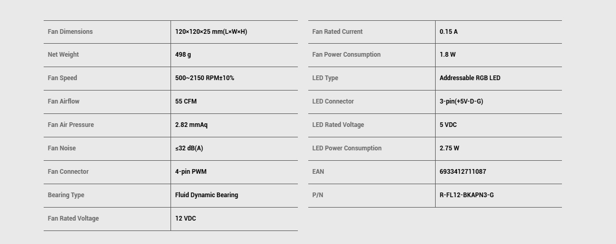616x244 pixels.
Task: Click the Net Weight 498 g value
Action: (x=183, y=55)
